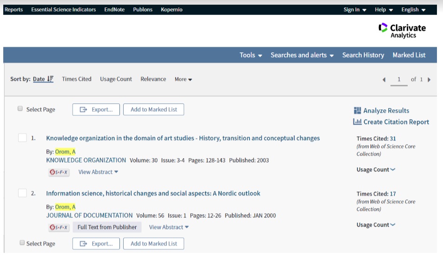Tick the checkbox for result 1
Image resolution: width=443 pixels, height=255 pixels.
(22, 138)
